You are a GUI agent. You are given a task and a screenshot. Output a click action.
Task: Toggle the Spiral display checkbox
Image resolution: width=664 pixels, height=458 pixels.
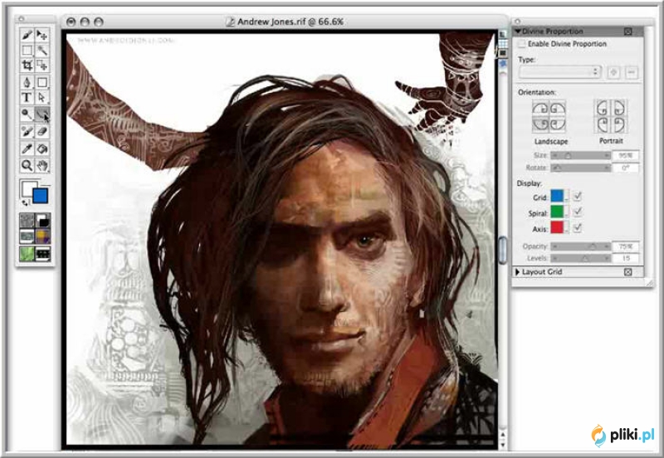577,212
